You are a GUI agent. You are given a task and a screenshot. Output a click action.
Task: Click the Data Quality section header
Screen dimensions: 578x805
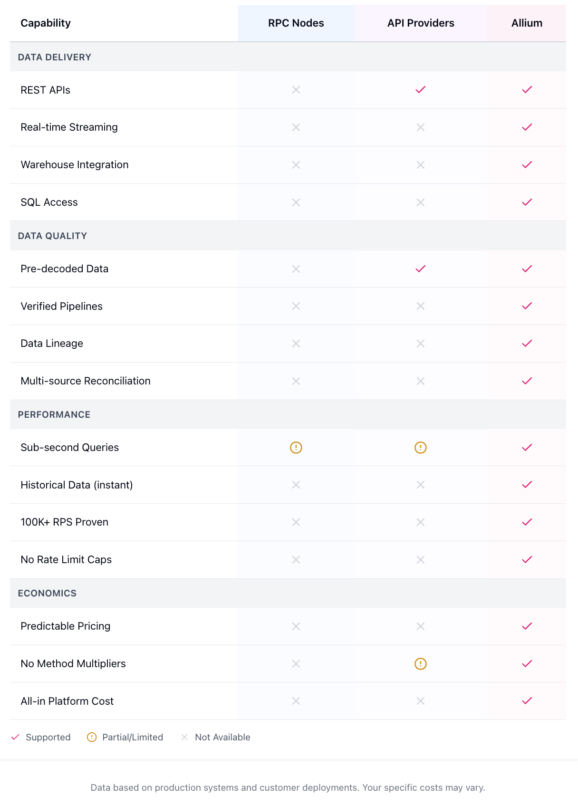[x=52, y=236]
